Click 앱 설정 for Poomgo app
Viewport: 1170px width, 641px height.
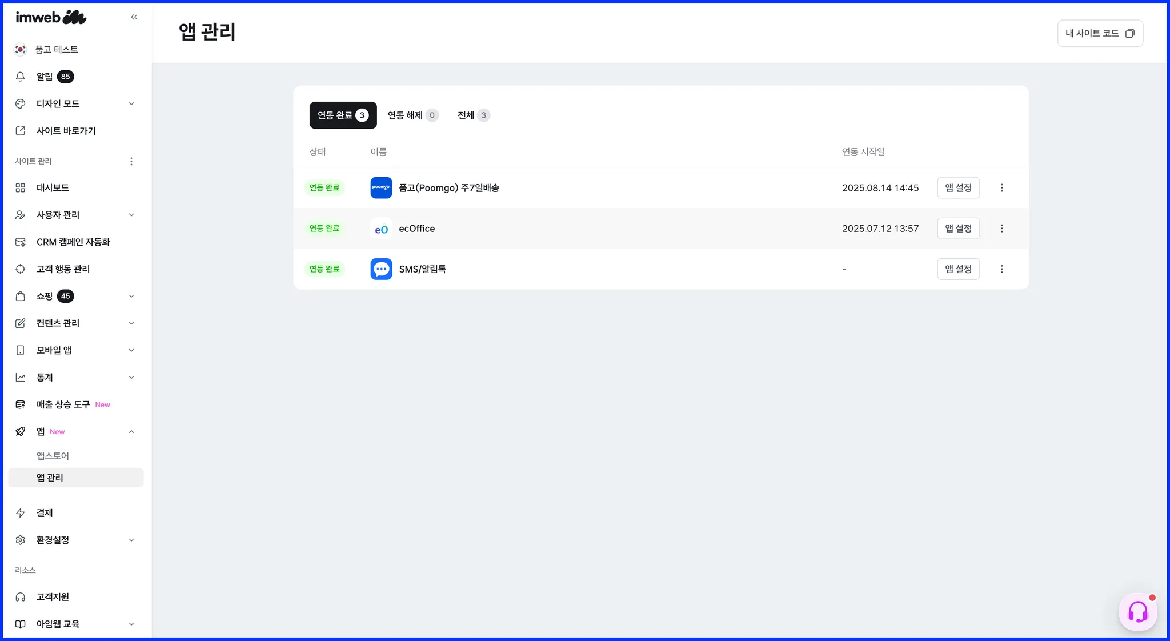coord(958,188)
